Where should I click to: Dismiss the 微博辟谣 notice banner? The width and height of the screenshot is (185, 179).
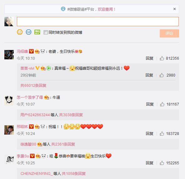pos(174,9)
